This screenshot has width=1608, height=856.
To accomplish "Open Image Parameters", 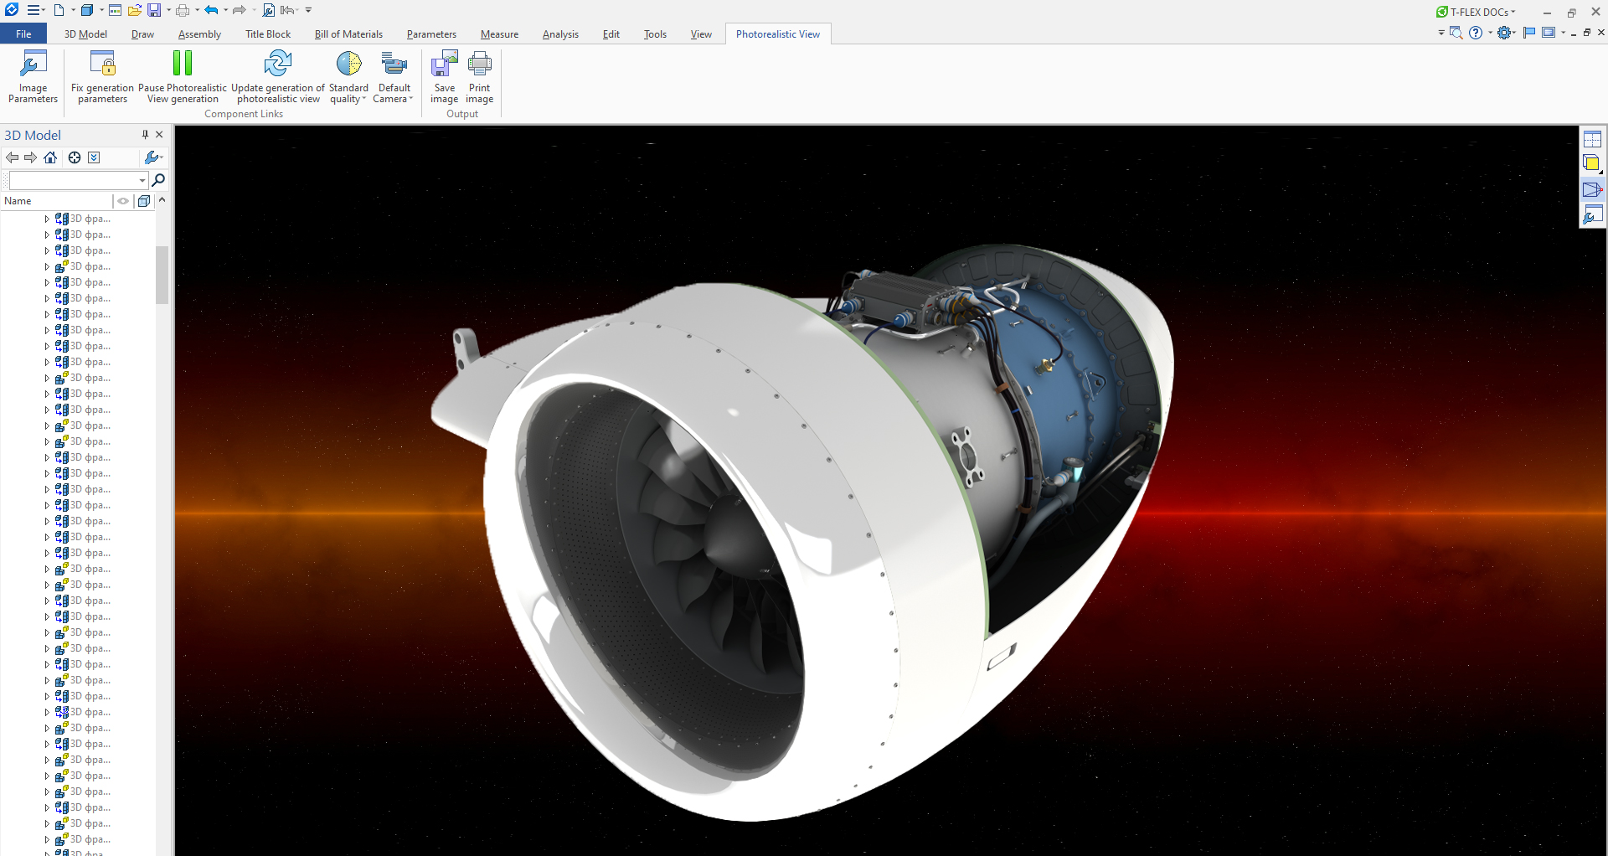I will [33, 77].
